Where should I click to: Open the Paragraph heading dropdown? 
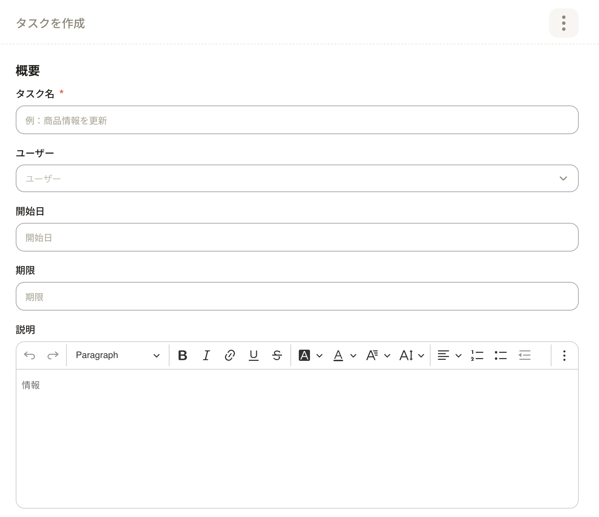point(117,356)
